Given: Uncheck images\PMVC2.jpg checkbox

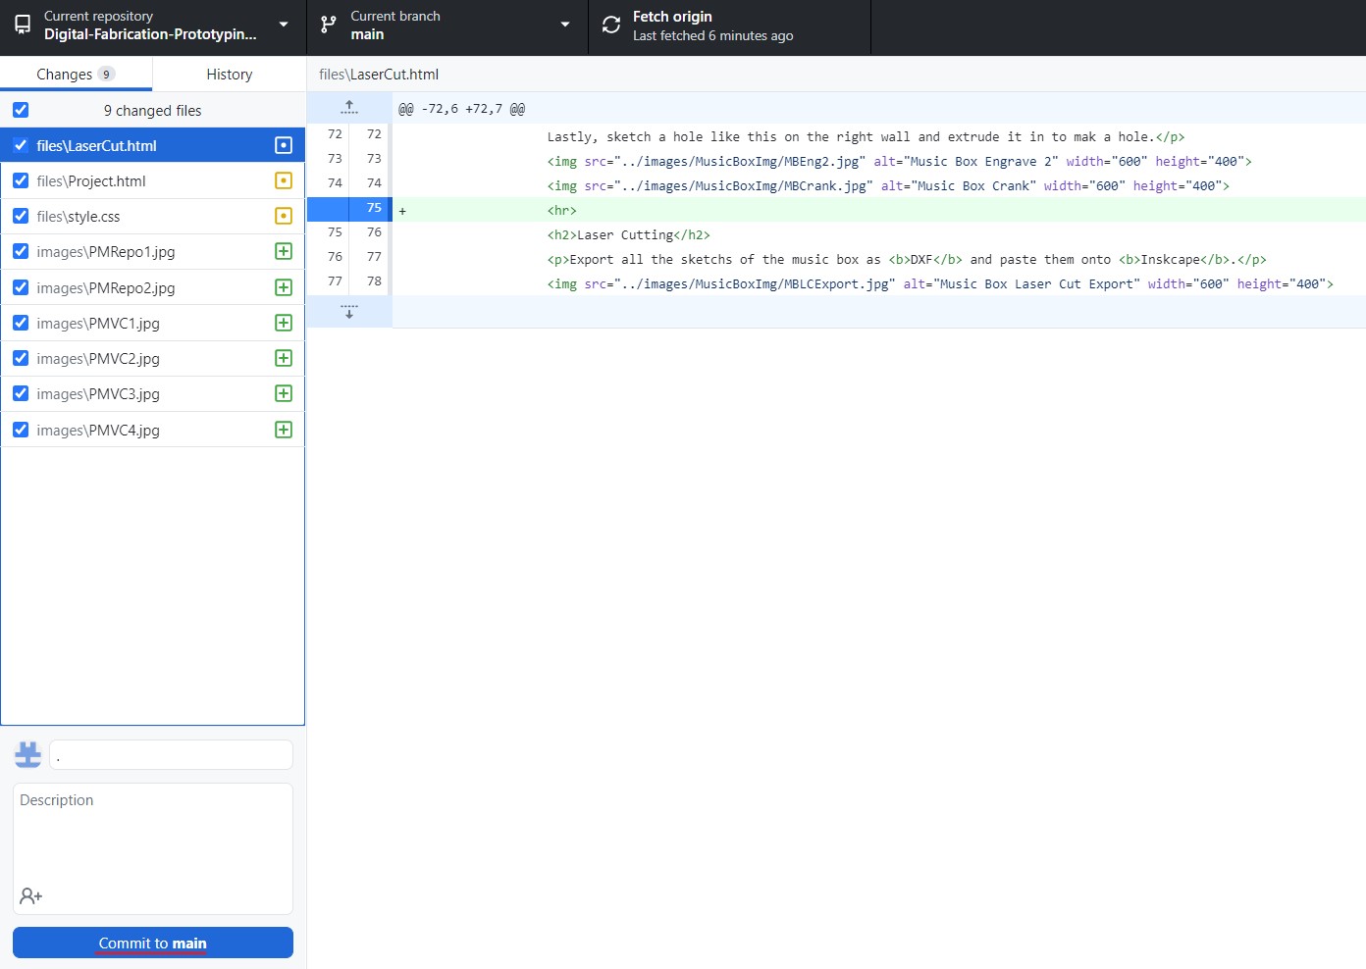Looking at the screenshot, I should (x=21, y=358).
